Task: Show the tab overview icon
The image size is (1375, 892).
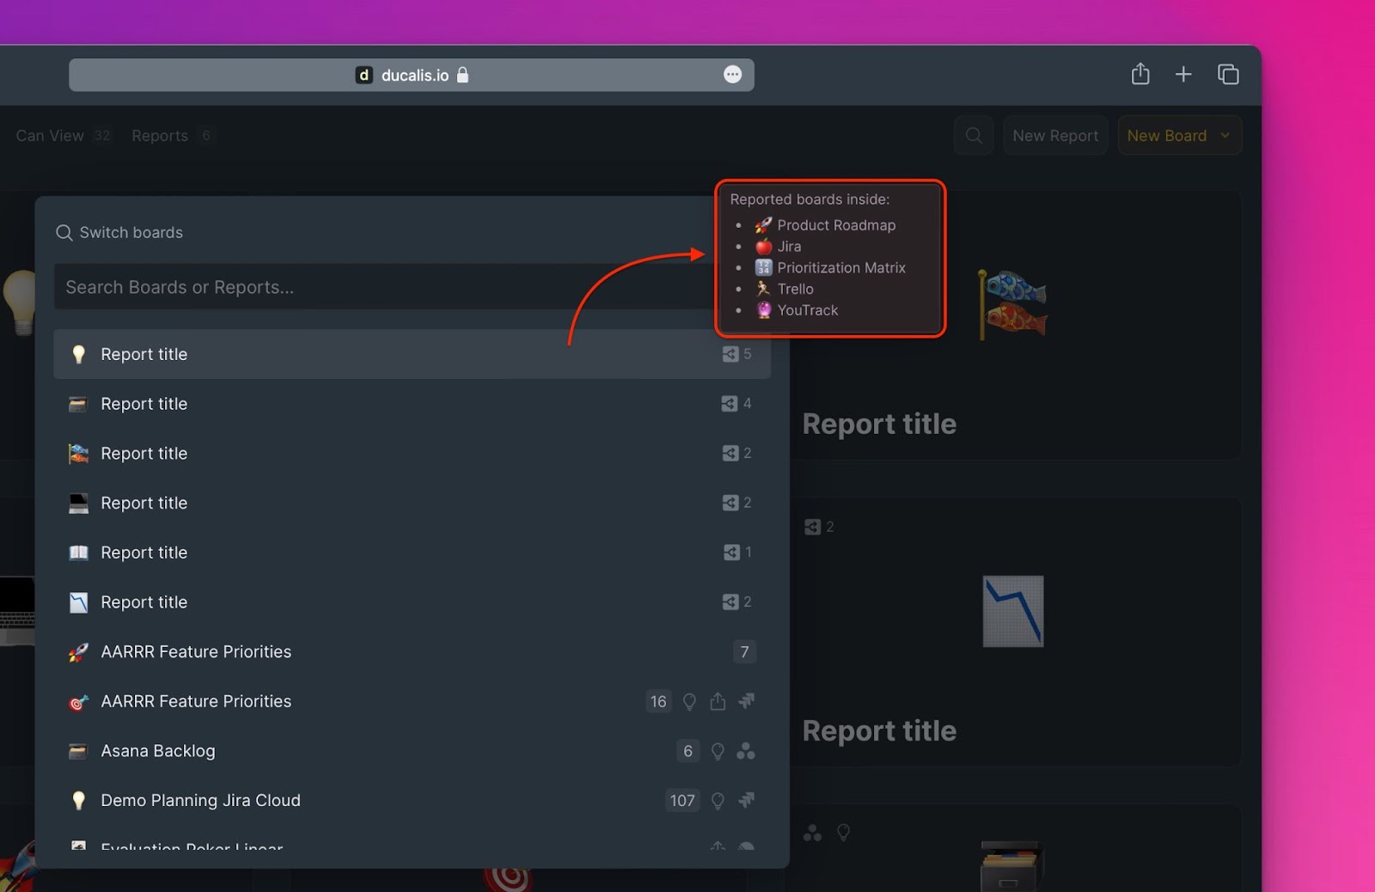Action: coord(1228,75)
